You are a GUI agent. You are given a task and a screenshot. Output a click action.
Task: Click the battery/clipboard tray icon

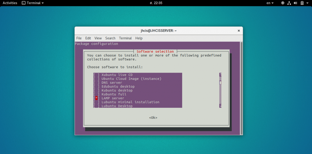click(302, 3)
